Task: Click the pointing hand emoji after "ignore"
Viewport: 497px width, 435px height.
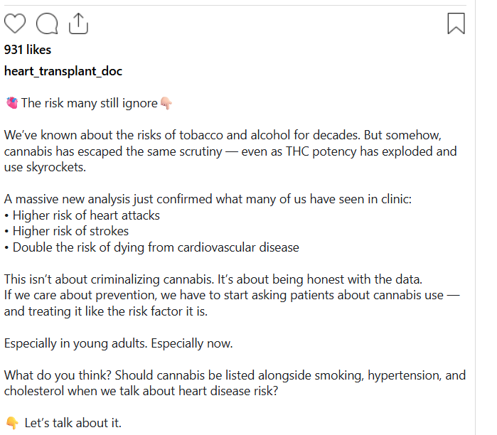Action: coord(166,103)
